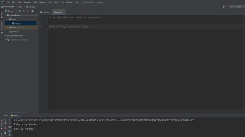Open the Refactor menu

[42, 2]
